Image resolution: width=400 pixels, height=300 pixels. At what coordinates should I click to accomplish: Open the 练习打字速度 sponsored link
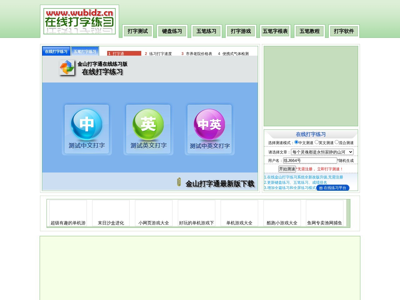[161, 54]
